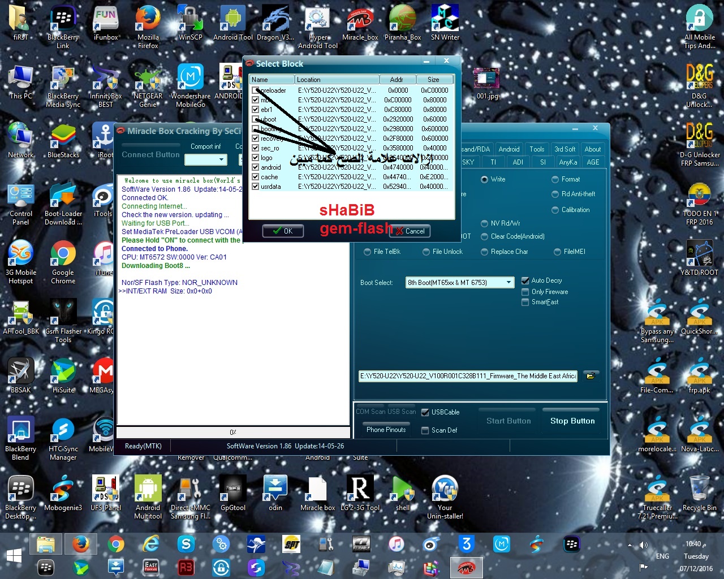Uncheck the logo block checkbox

pos(255,158)
